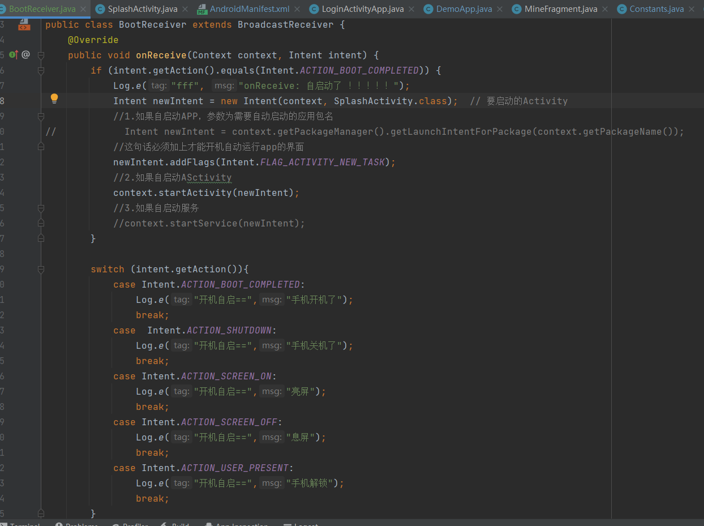
Task: Fold marker beside //这句话必须加上 comment
Action: 41,147
